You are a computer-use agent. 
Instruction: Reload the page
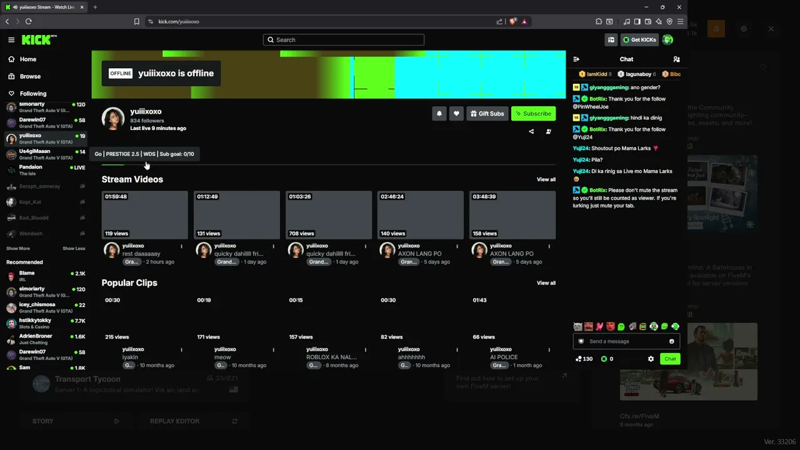pos(29,21)
